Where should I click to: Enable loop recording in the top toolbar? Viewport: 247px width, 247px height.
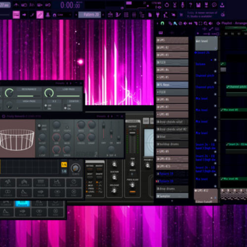pyautogui.click(x=48, y=5)
